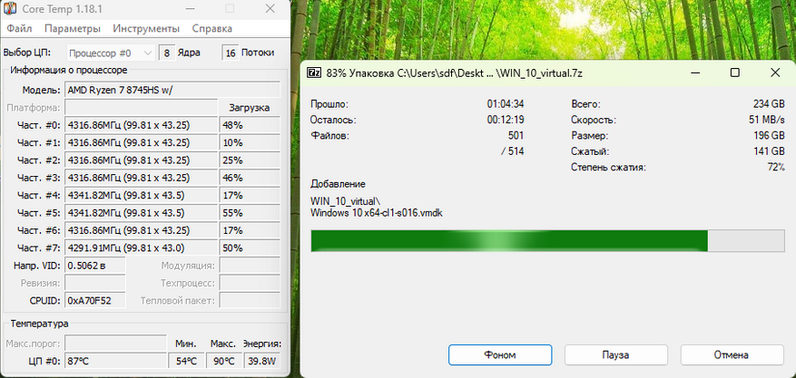The height and width of the screenshot is (378, 796).
Task: Click the 7z icon in the packing dialog title
Action: (314, 73)
